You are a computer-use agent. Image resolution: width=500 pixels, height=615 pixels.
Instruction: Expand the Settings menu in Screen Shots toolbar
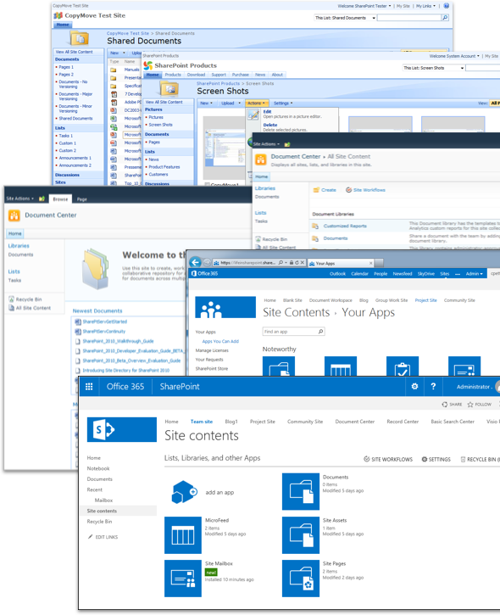point(283,103)
